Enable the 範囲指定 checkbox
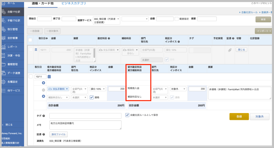The height and width of the screenshot is (148, 274). point(177,19)
